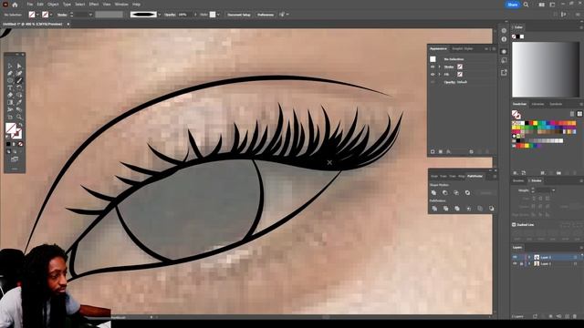Enable the Dashed Line checkbox
The image size is (584, 328).
514,225
